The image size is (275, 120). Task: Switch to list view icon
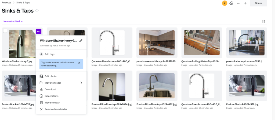[264, 21]
